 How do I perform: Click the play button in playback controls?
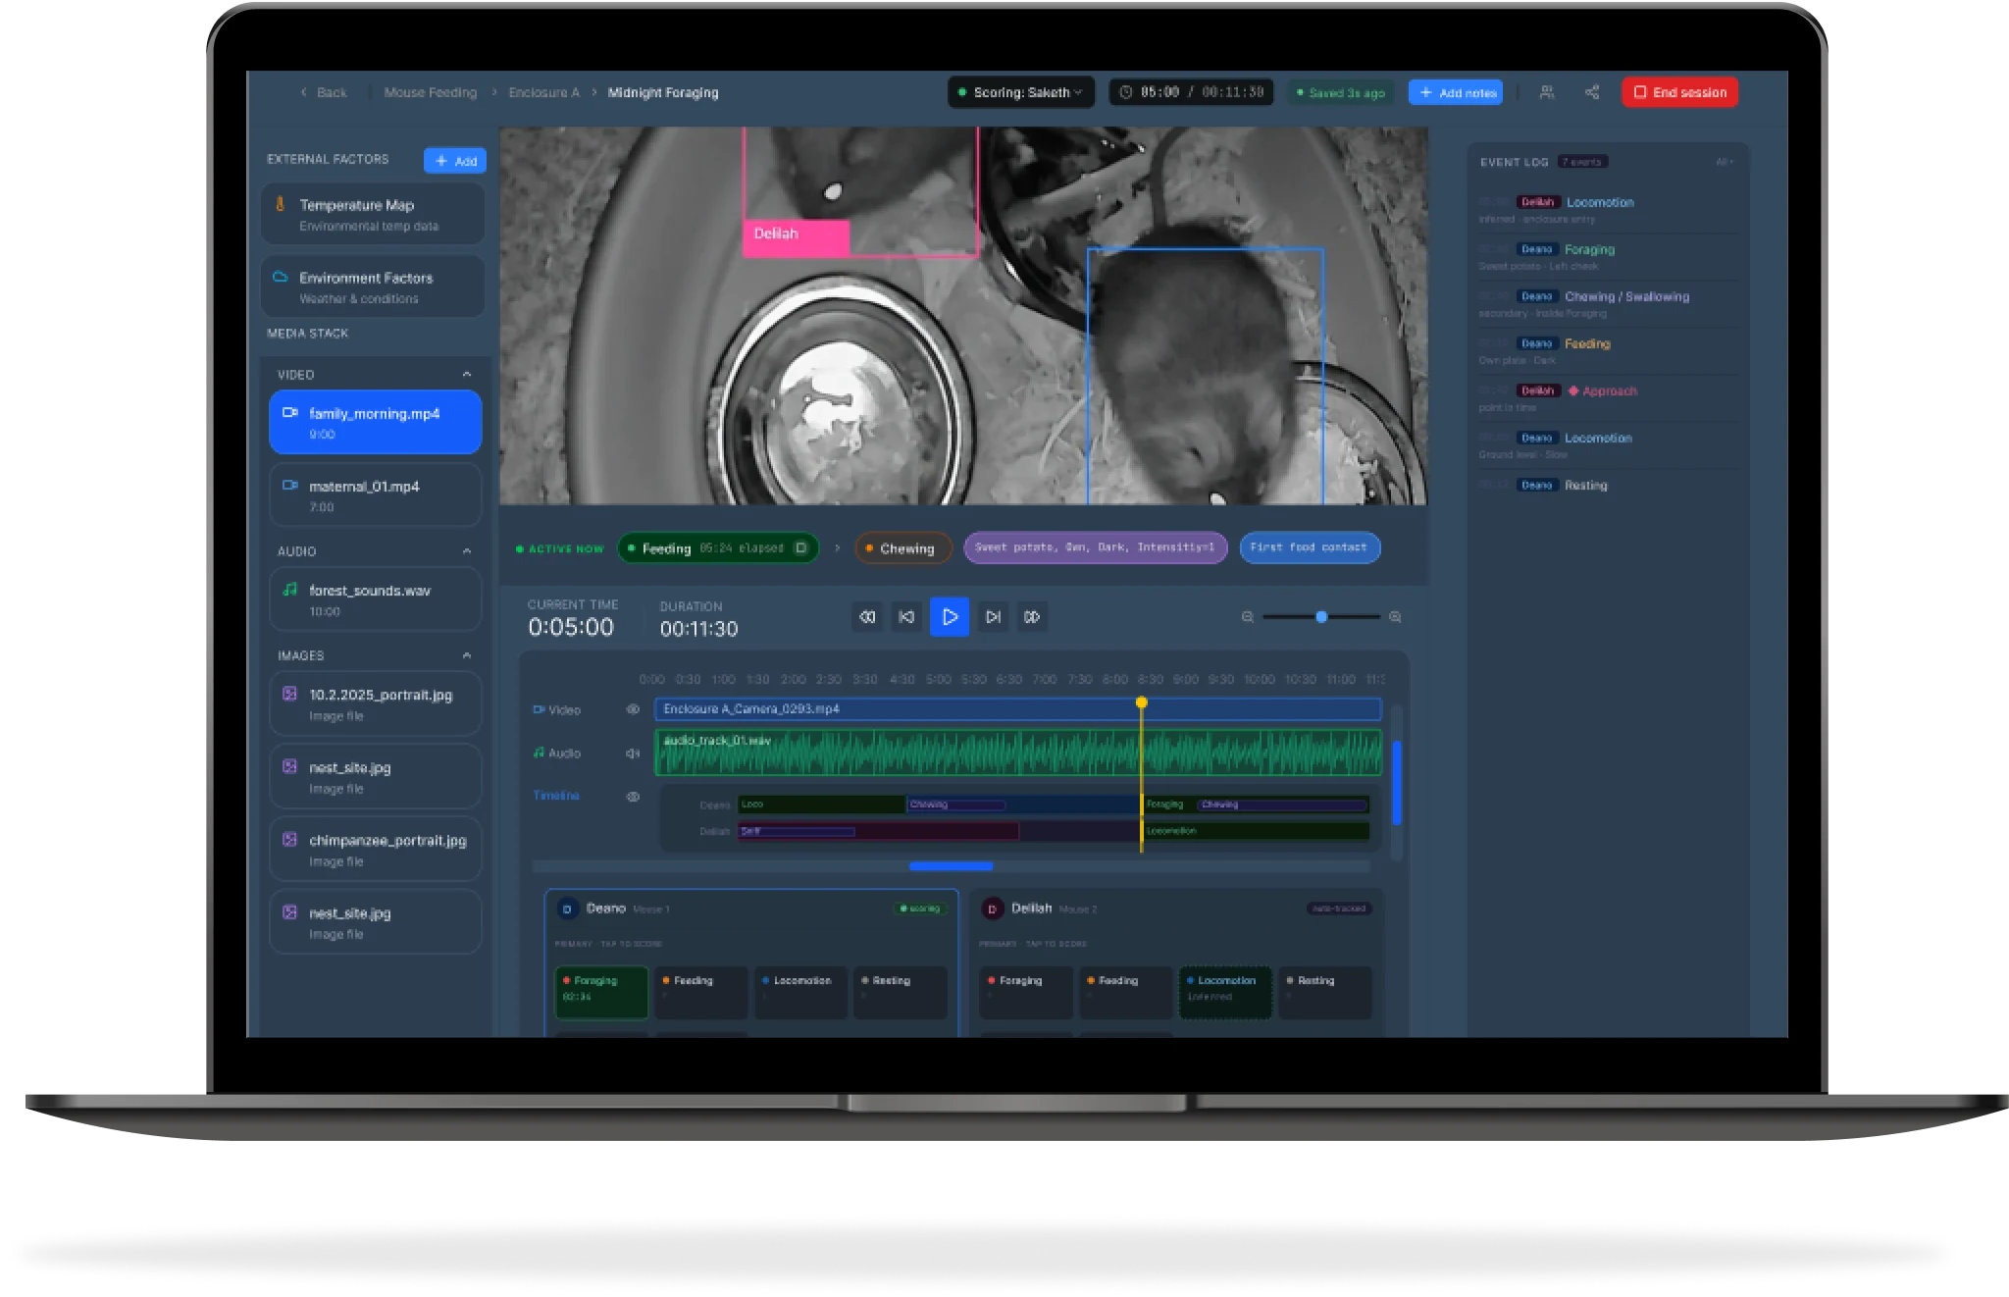coord(949,617)
